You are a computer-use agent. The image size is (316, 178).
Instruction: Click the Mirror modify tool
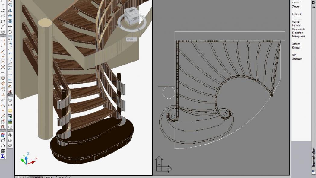coord(10,10)
